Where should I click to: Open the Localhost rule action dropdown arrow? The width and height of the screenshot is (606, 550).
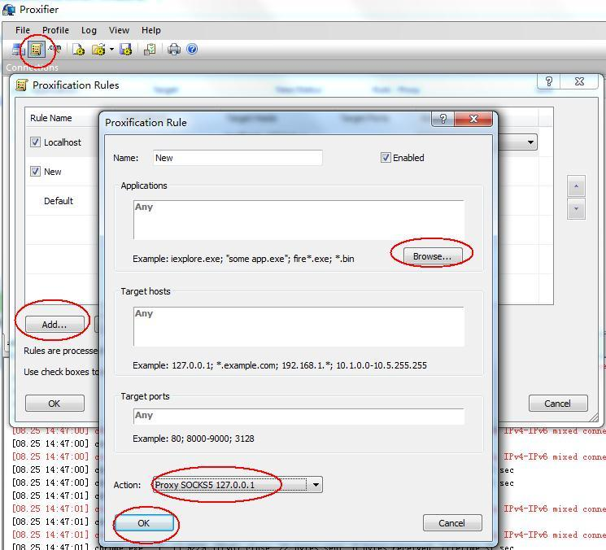pos(530,142)
